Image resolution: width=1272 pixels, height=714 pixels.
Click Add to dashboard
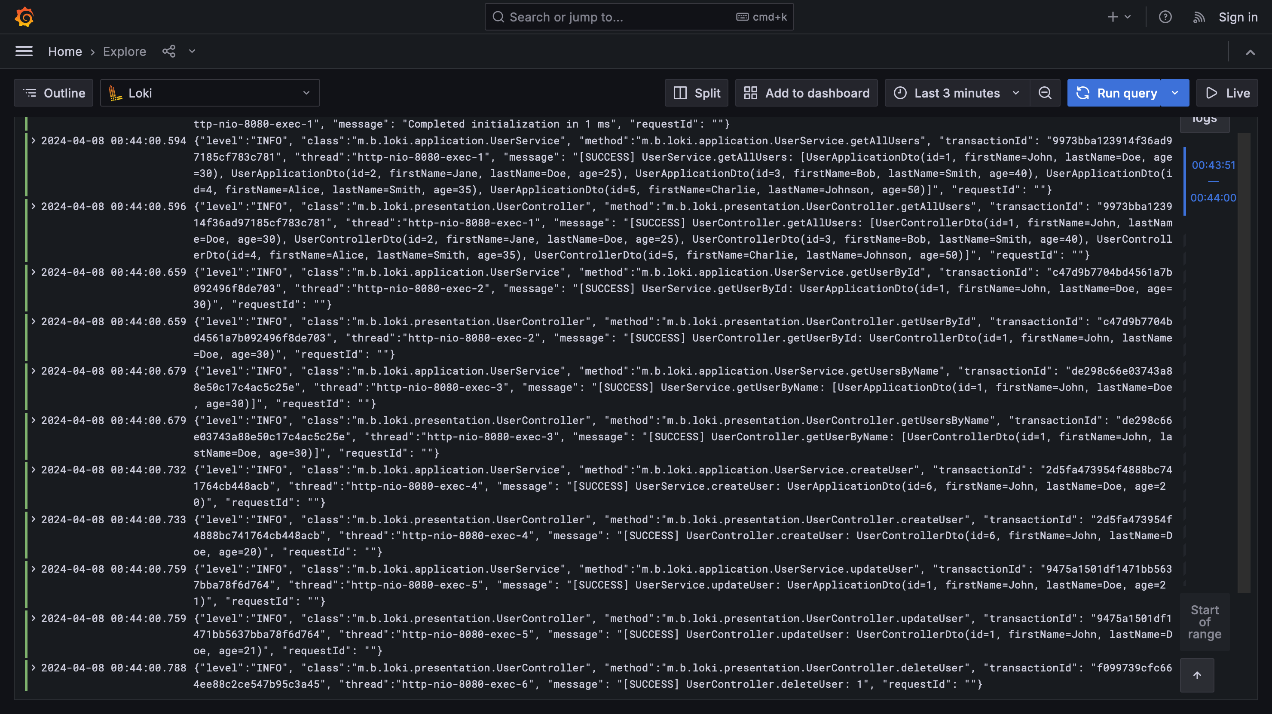(x=806, y=93)
